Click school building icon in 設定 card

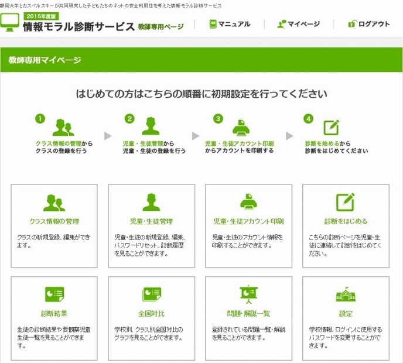pos(346,294)
